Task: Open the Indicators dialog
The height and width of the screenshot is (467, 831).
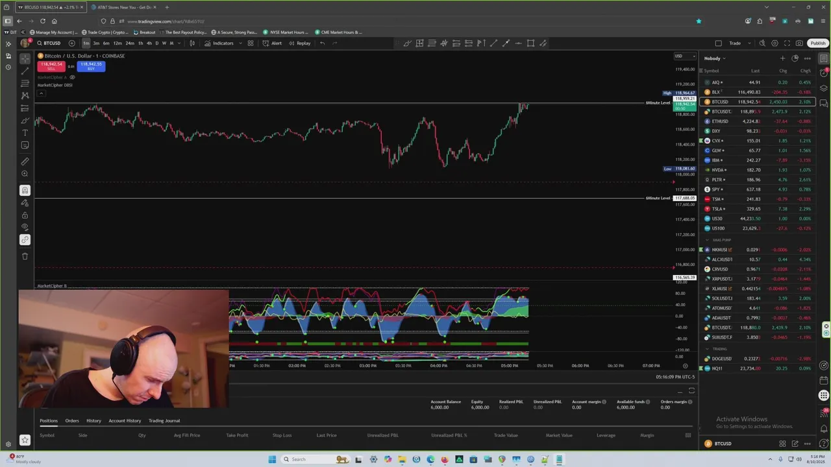Action: coord(219,43)
